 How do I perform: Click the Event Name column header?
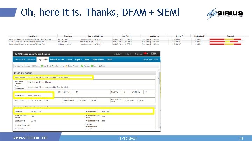click(33, 36)
